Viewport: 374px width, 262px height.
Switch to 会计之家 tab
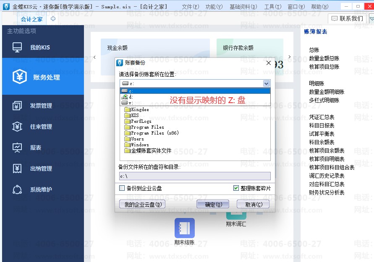pos(32,19)
